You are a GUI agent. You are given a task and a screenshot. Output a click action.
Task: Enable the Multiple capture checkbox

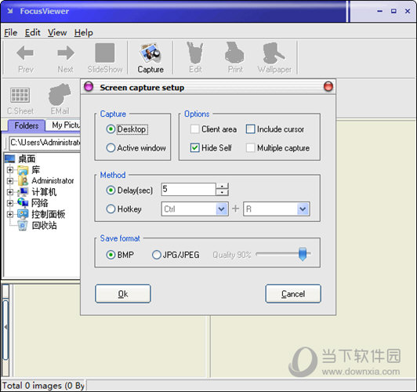250,148
